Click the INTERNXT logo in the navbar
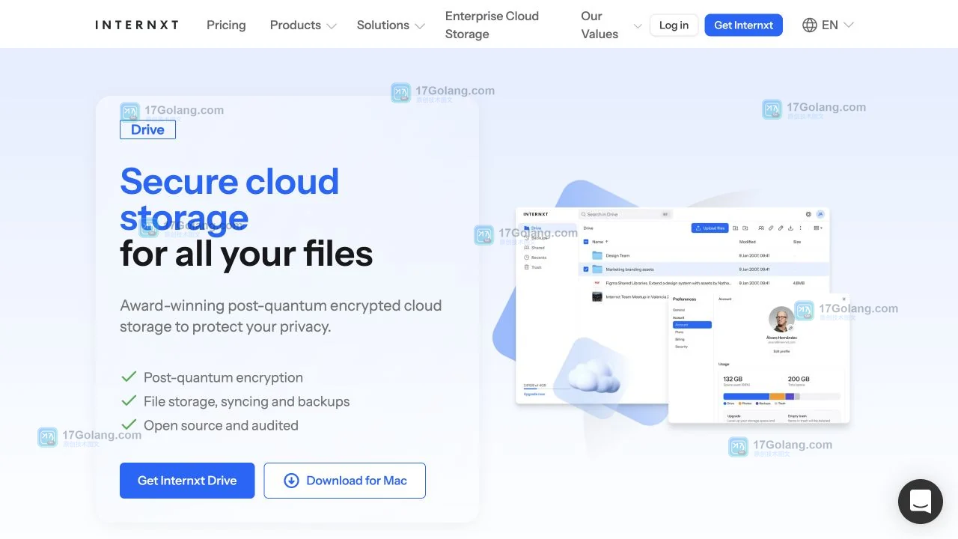Viewport: 958px width, 539px height. (x=137, y=25)
